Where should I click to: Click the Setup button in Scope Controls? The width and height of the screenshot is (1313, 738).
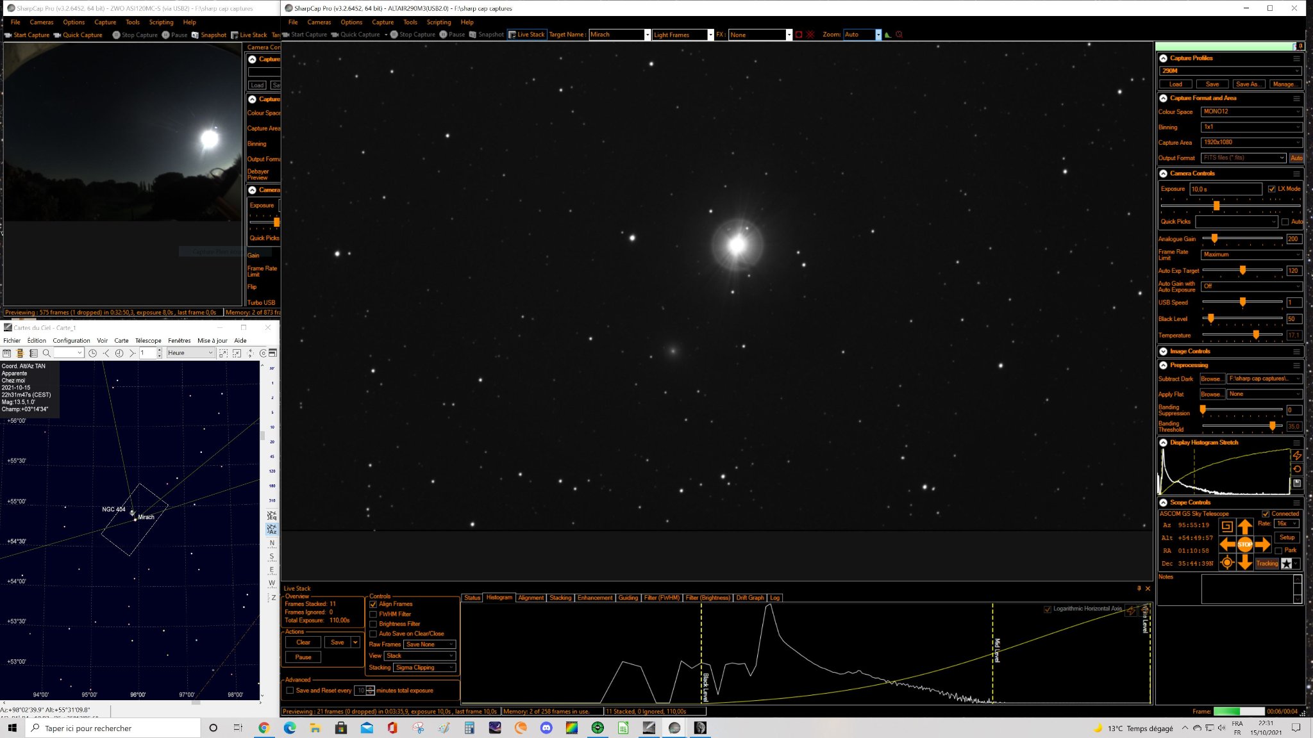point(1287,537)
